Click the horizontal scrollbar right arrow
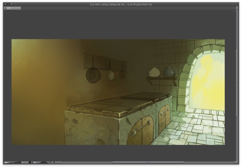The width and height of the screenshot is (242, 168). (x=235, y=162)
